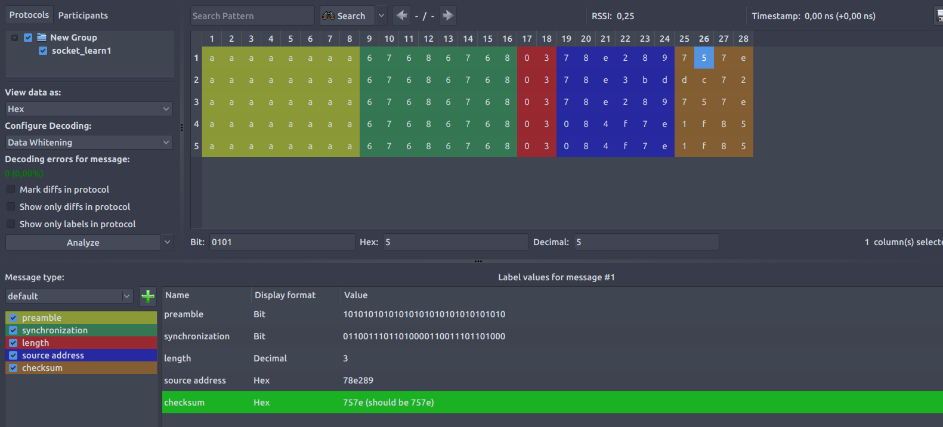Check Show only diffs in protocol
943x427 pixels.
pyautogui.click(x=11, y=207)
